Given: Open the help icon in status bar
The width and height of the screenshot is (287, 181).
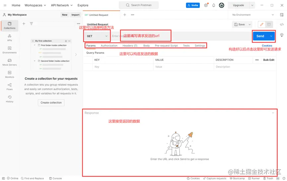Looking at the screenshot, I should tap(284, 178).
